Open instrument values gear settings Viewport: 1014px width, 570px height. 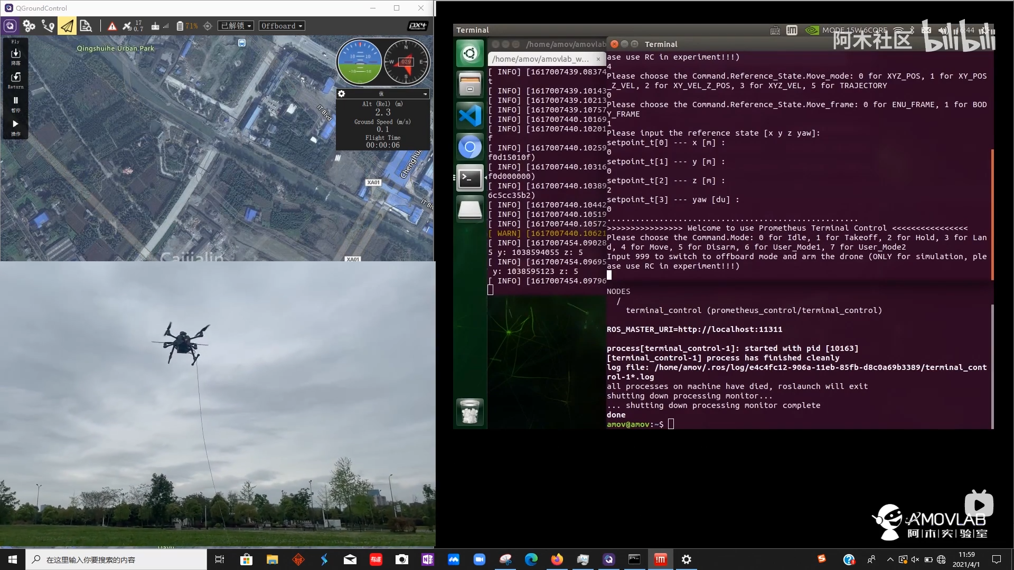tap(342, 94)
